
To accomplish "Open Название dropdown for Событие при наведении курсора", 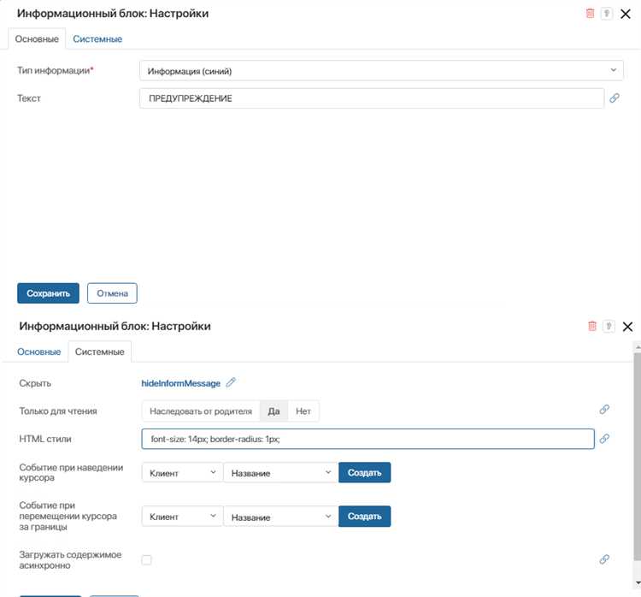I will [281, 473].
